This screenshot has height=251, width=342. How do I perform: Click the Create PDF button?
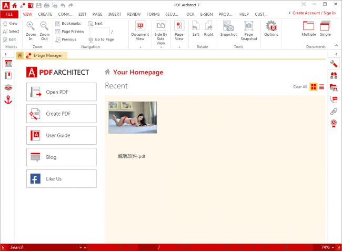coord(62,114)
